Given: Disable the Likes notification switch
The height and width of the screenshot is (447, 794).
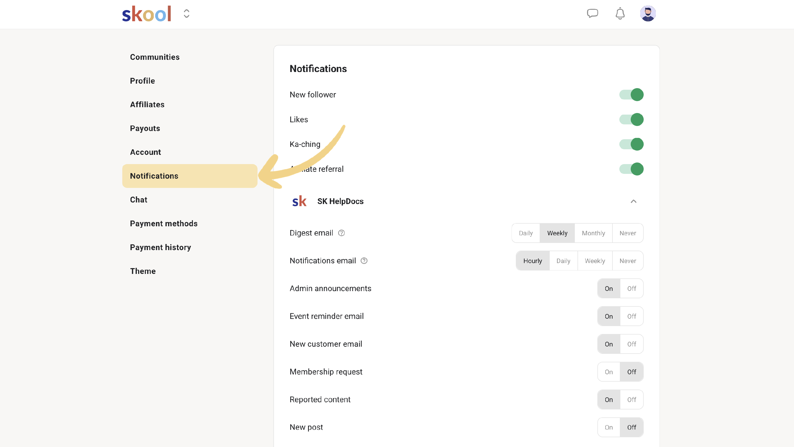Looking at the screenshot, I should tap(631, 120).
